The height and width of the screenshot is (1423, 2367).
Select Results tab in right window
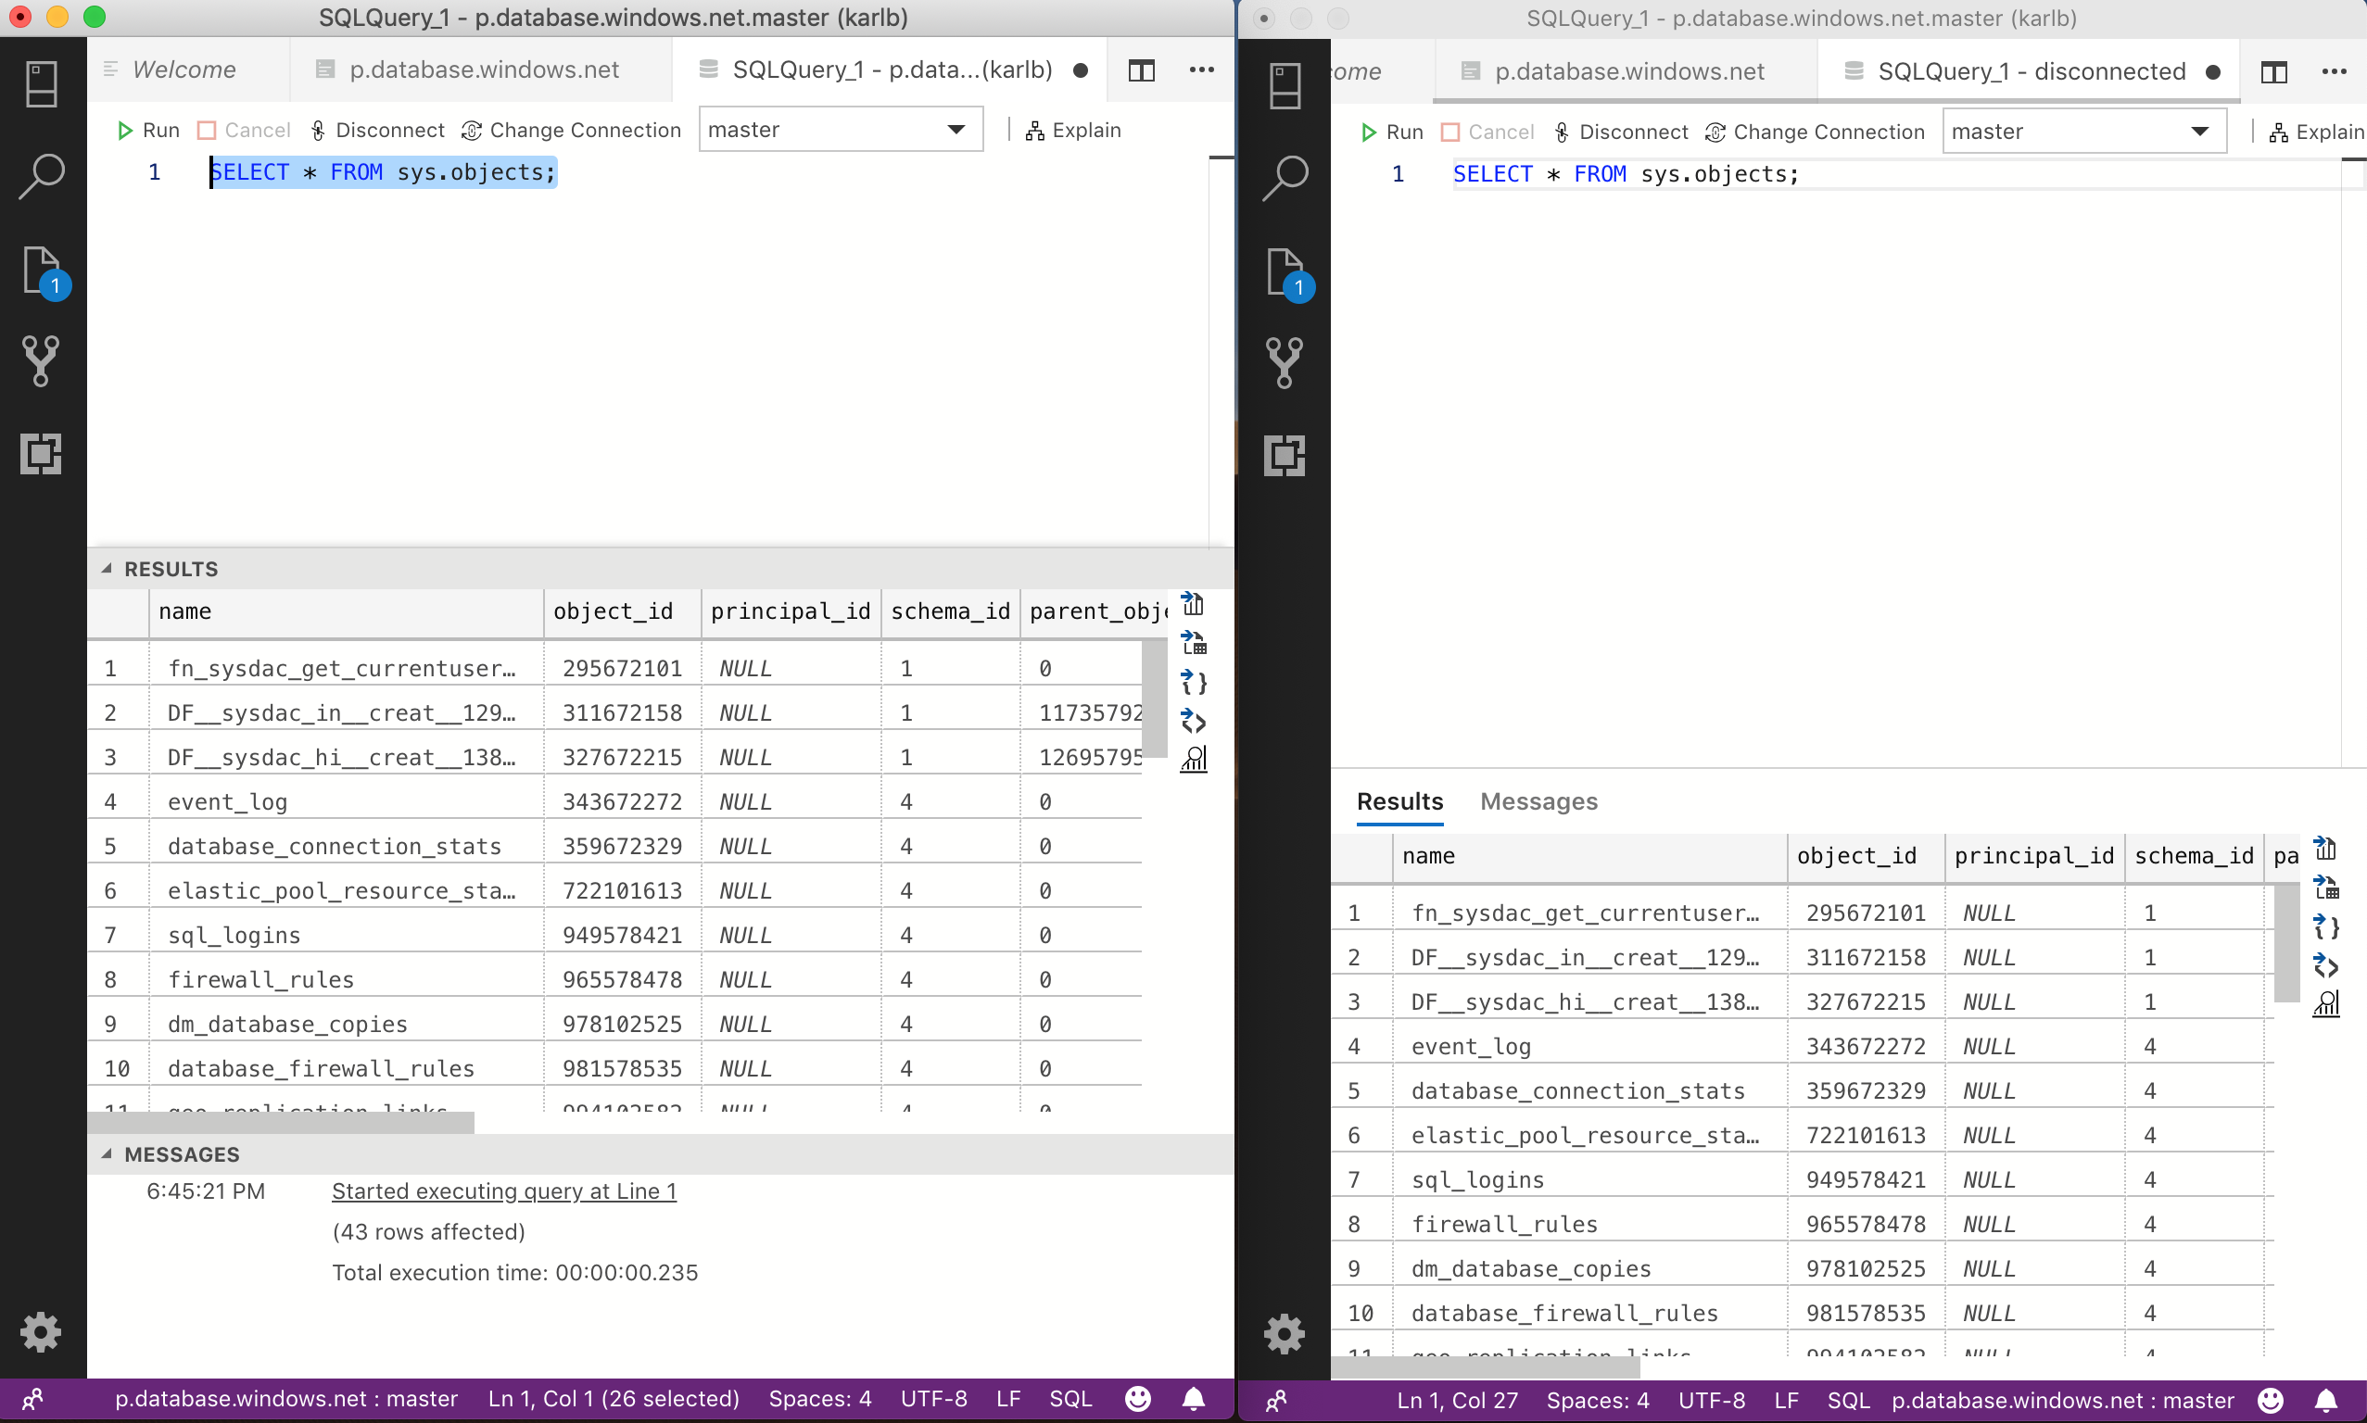1399,801
